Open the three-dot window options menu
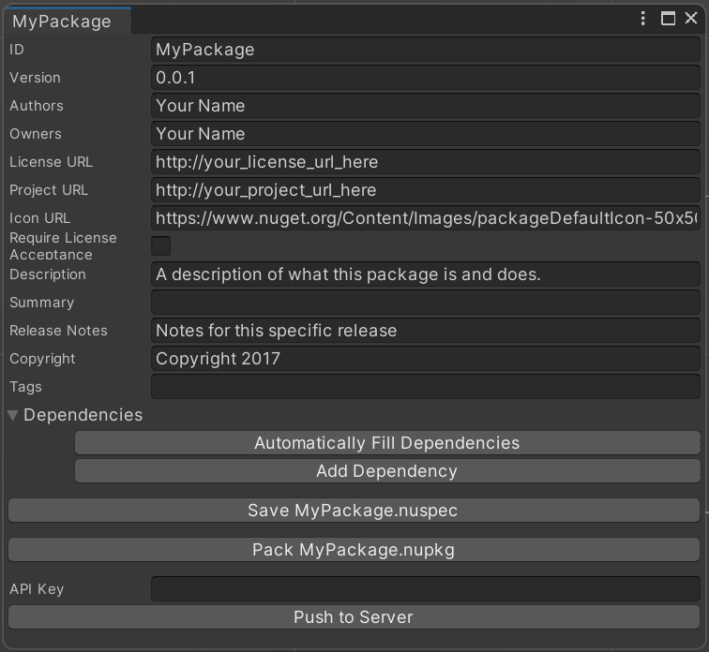 pyautogui.click(x=643, y=19)
